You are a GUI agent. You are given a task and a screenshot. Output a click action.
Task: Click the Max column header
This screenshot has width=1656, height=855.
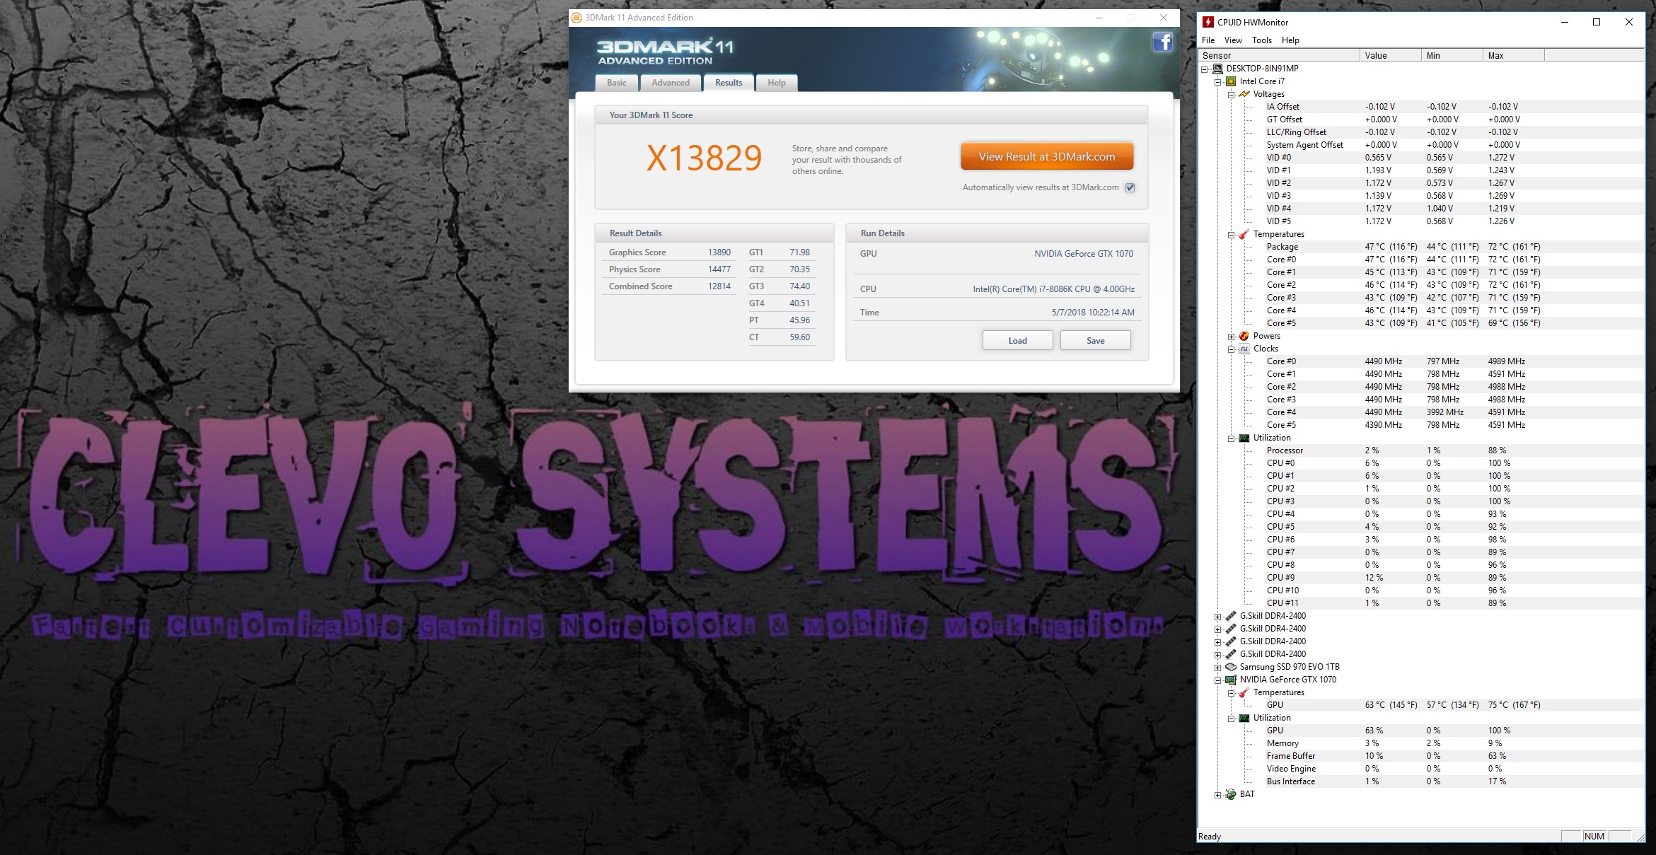coord(1513,56)
